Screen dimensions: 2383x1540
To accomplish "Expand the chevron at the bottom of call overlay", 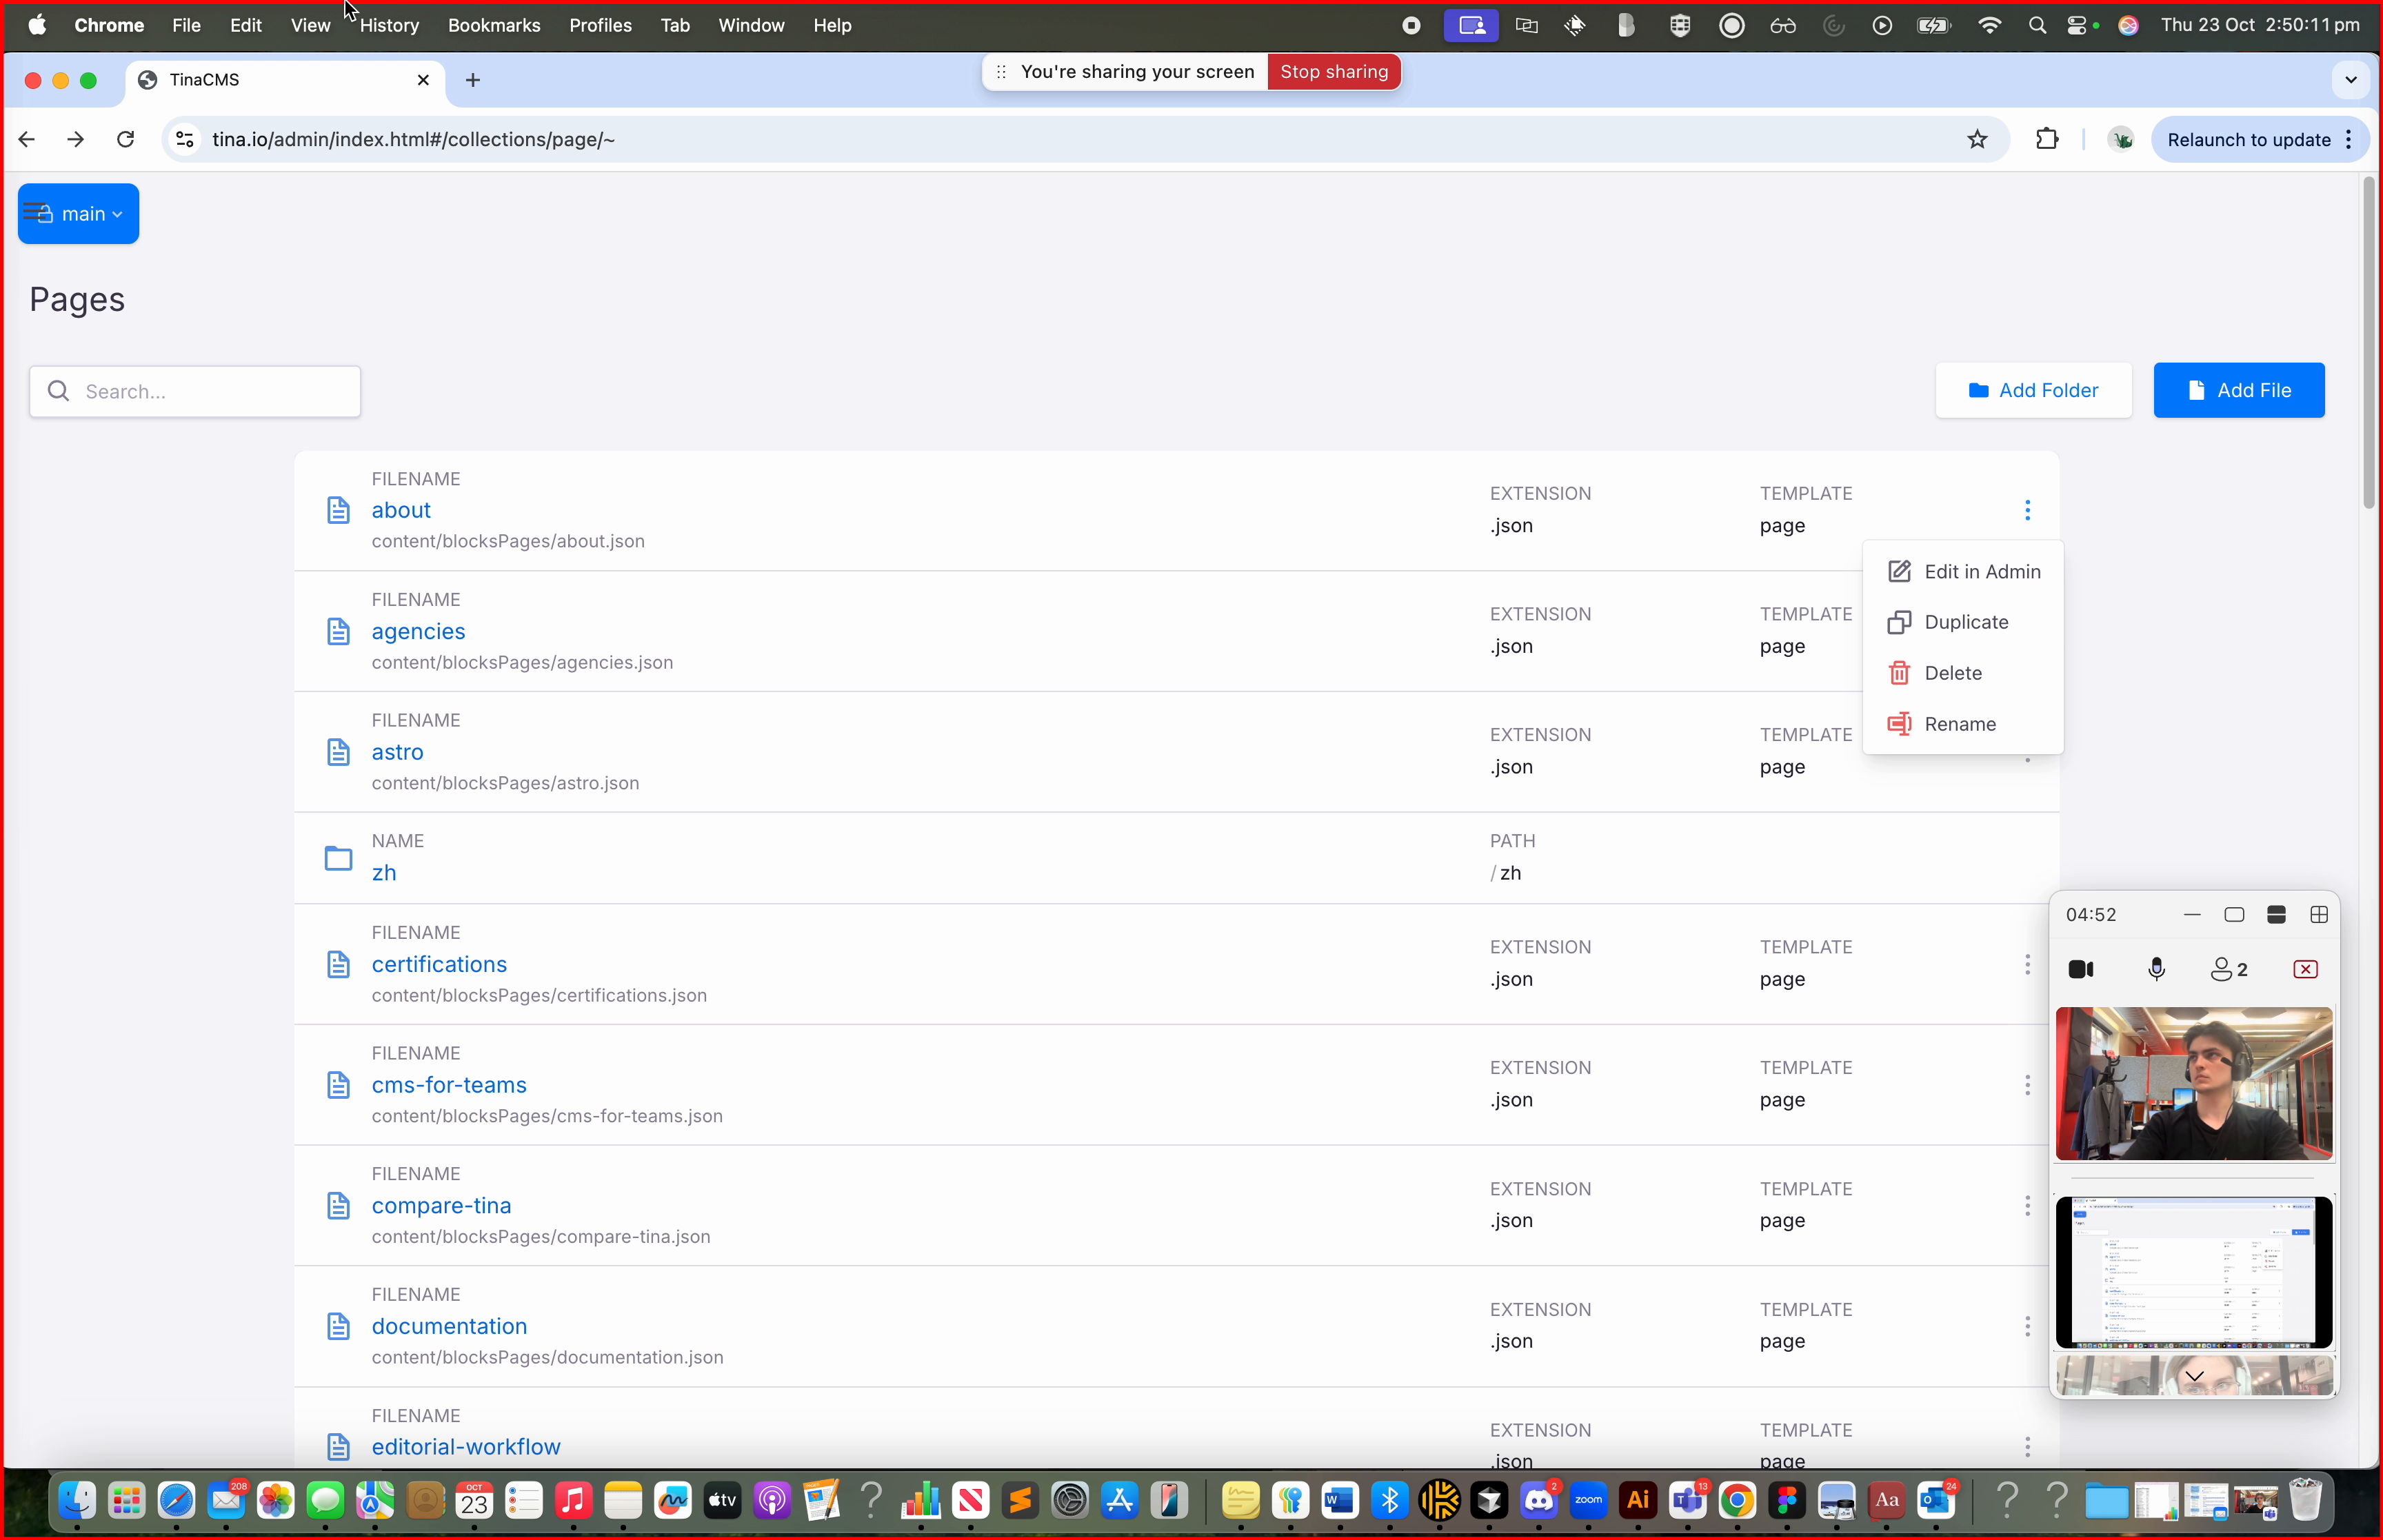I will coord(2194,1376).
